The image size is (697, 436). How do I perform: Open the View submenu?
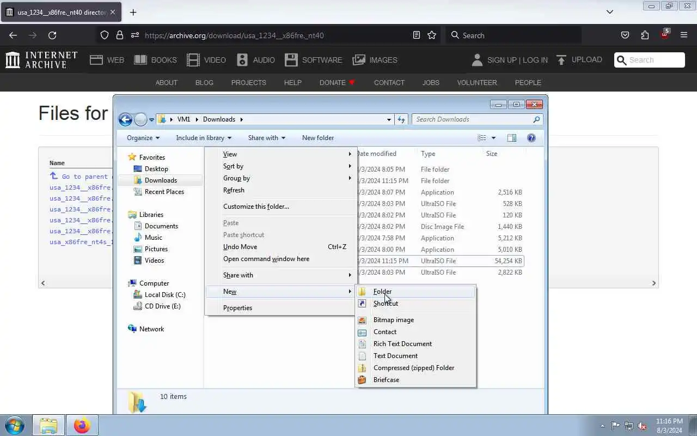coord(280,154)
